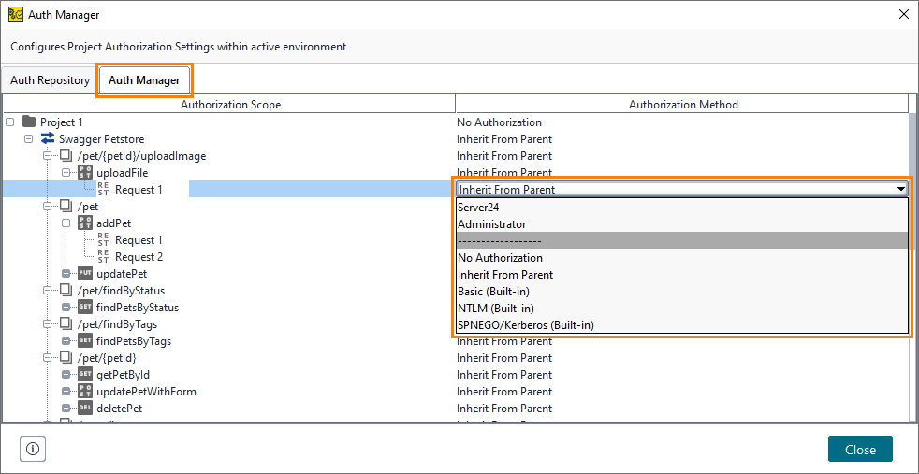Expand the getPetById method node
Viewport: 919px width, 474px height.
pos(66,375)
